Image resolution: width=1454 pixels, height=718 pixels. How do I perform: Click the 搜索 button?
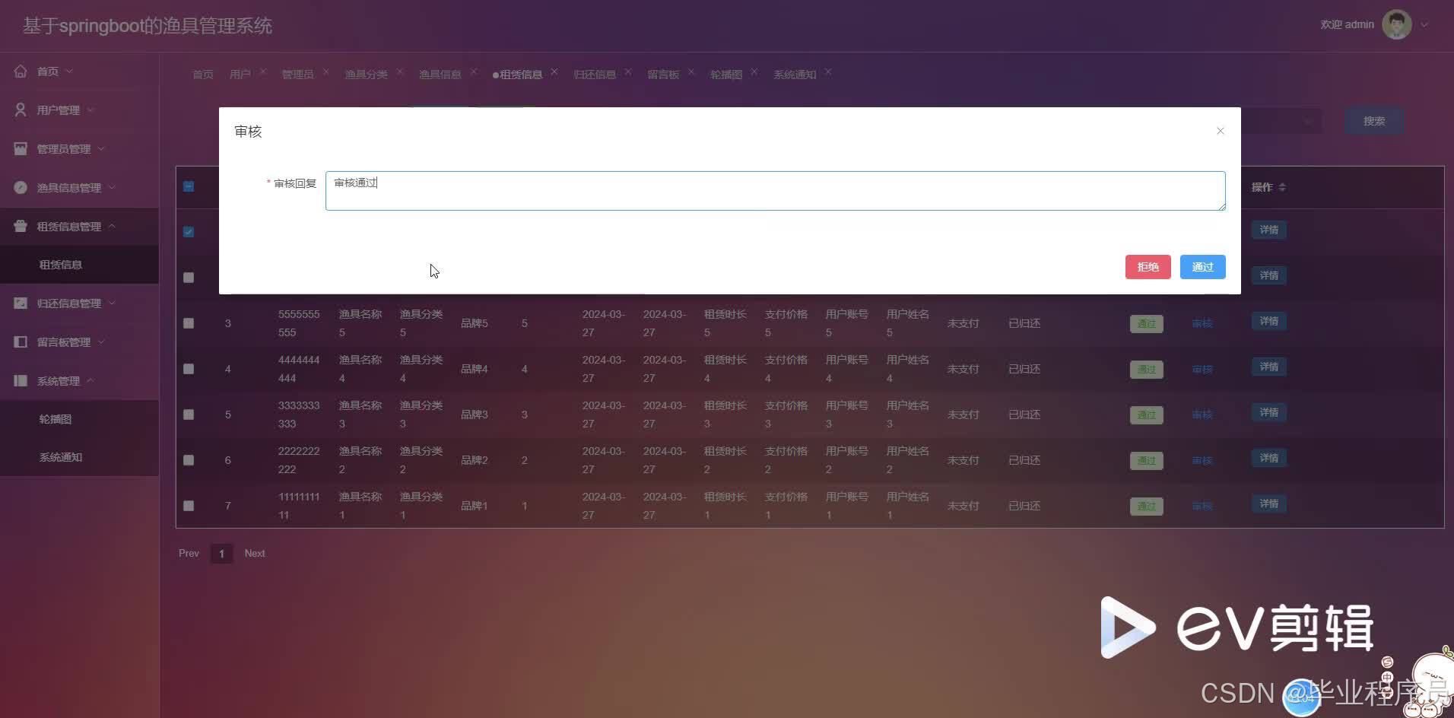click(x=1374, y=121)
